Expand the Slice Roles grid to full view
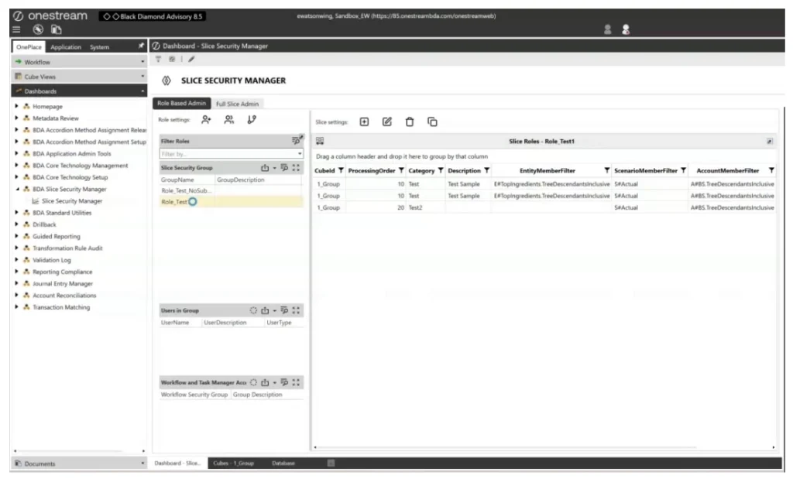793x479 pixels. pos(769,142)
